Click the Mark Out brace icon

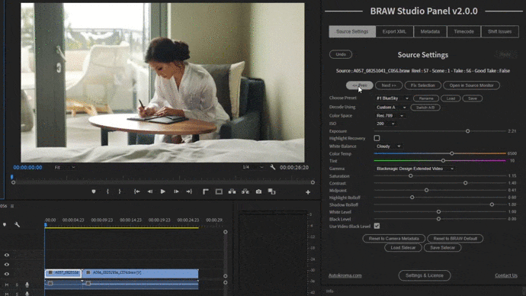[x=120, y=191]
